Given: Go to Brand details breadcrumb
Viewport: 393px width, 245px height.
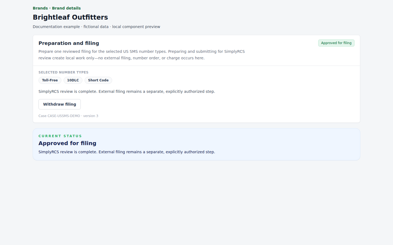Looking at the screenshot, I should click(66, 8).
